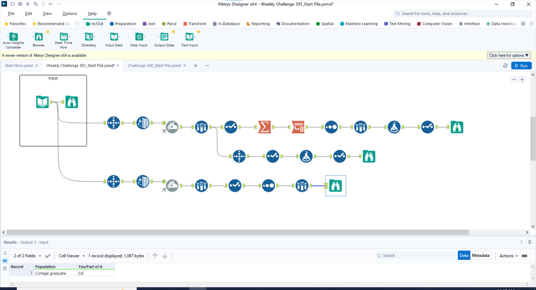Click the undo arrow in title bar
This screenshot has width=536, height=290.
(x=51, y=4)
